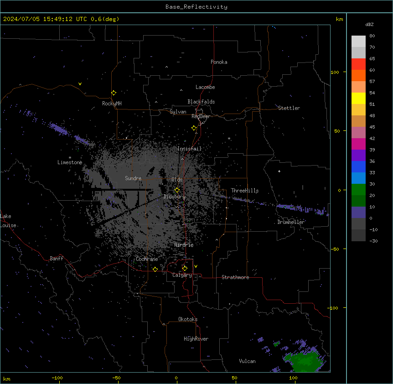Click the Sylvan label

(178, 112)
